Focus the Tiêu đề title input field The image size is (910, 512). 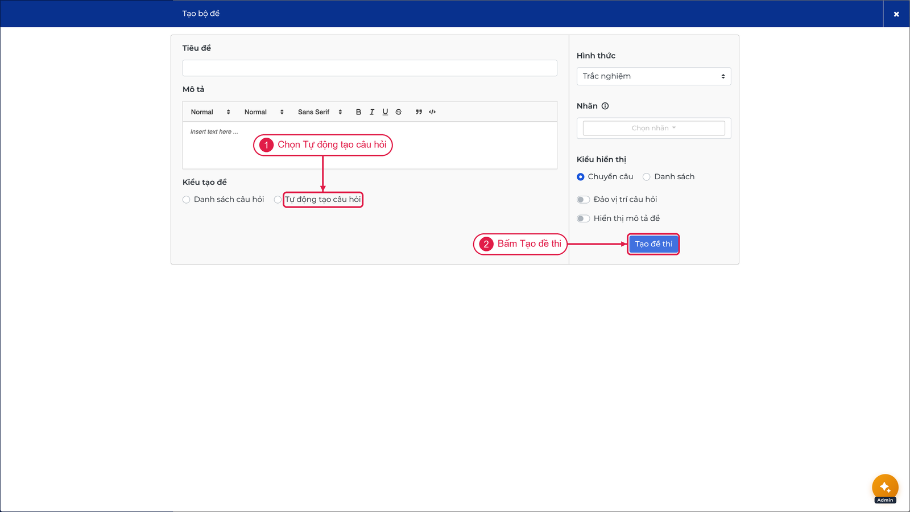coord(370,68)
